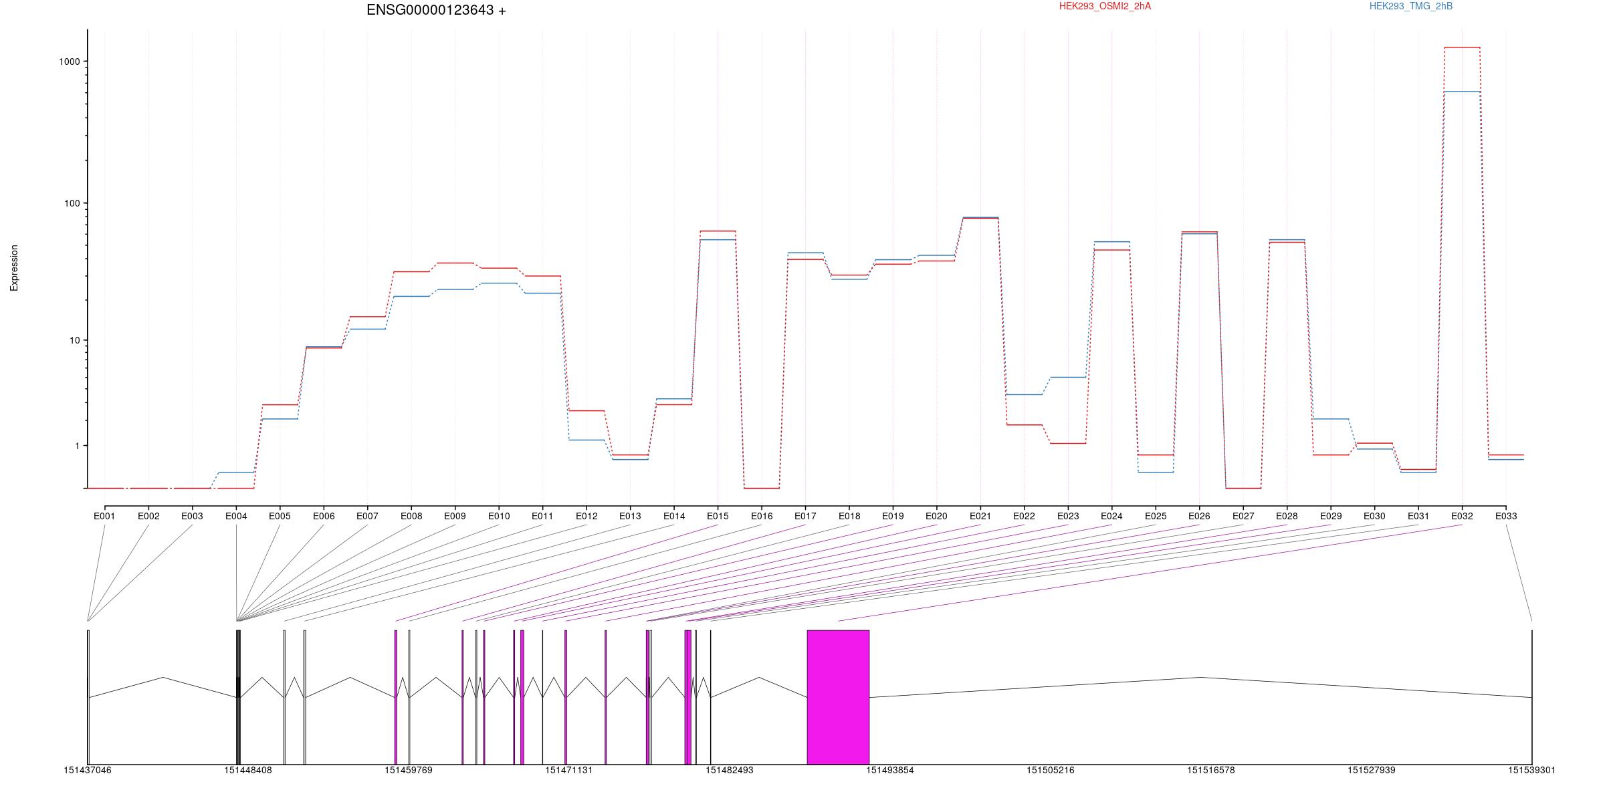Click exon label E021
The height and width of the screenshot is (802, 1605).
[980, 516]
